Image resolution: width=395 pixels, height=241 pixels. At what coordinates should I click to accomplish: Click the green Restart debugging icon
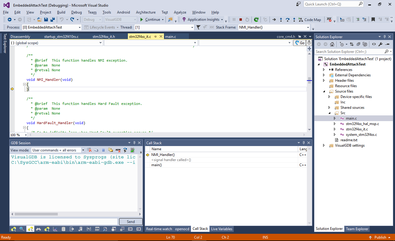click(256, 20)
